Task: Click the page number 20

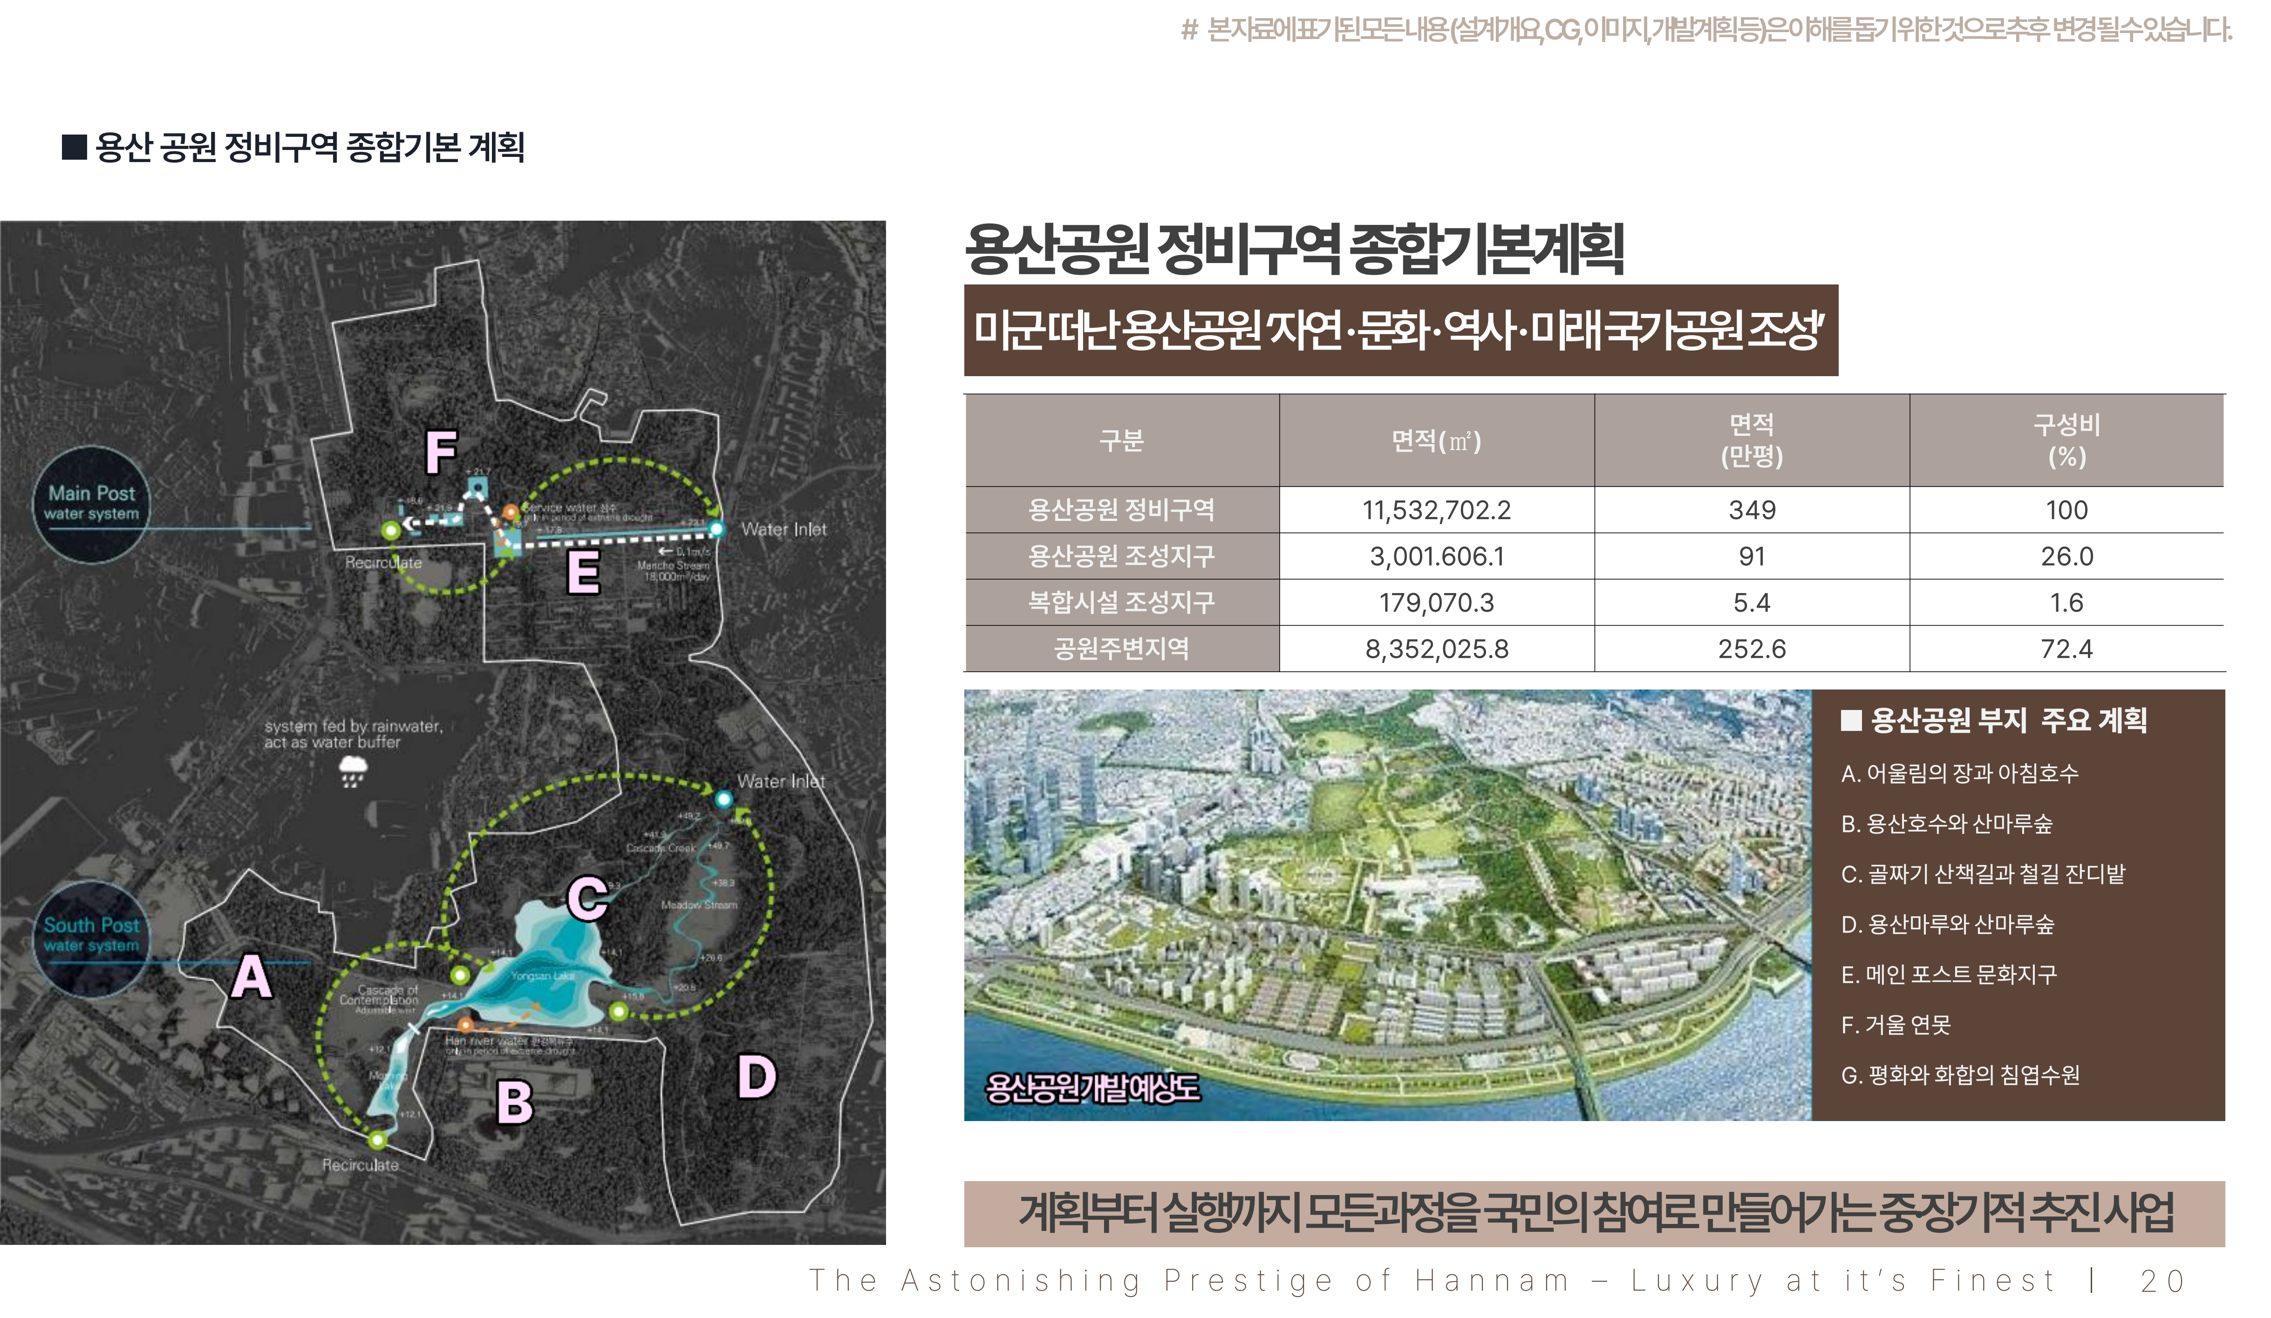Action: pyautogui.click(x=2163, y=1281)
